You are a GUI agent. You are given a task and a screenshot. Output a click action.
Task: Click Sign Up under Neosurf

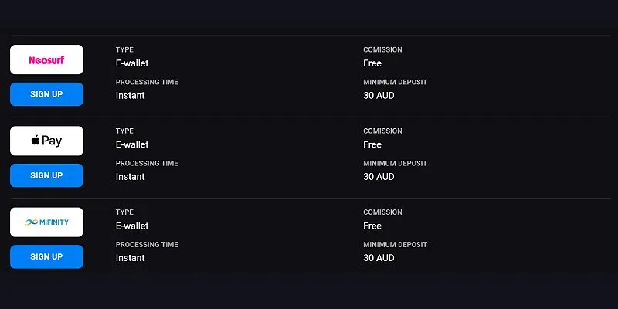click(x=46, y=94)
